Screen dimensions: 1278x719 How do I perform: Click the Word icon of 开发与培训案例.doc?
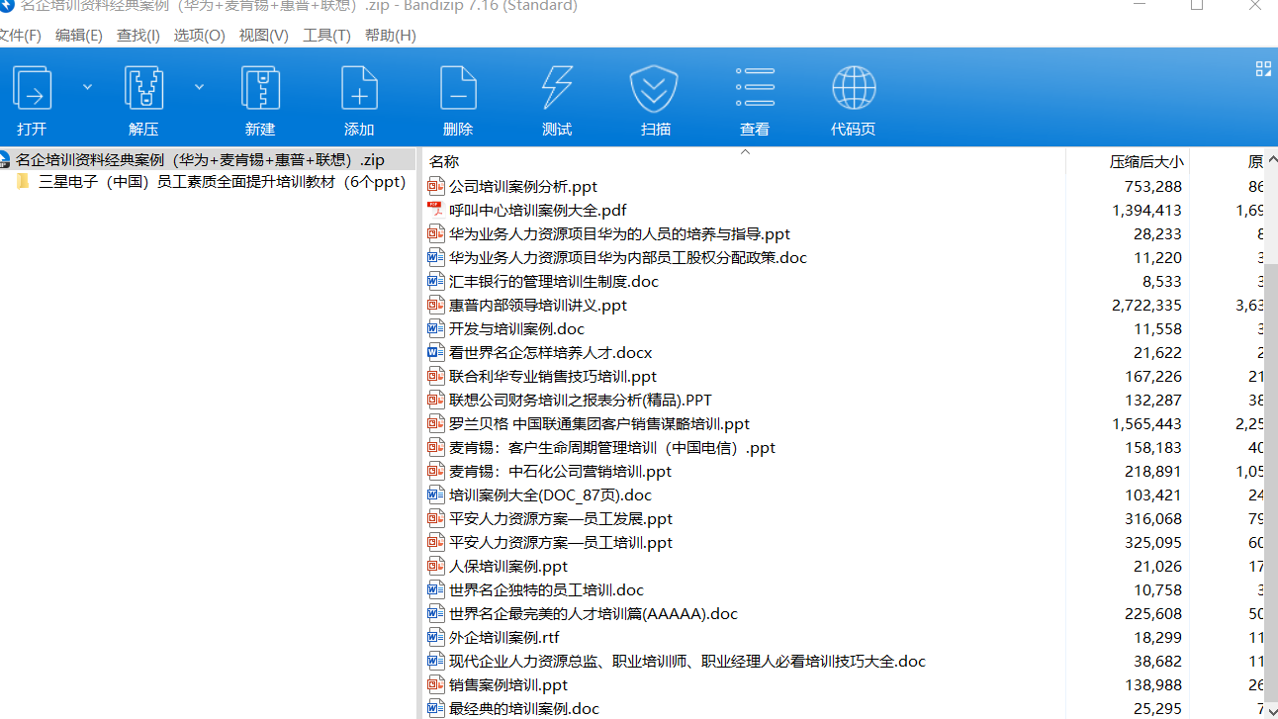click(436, 328)
